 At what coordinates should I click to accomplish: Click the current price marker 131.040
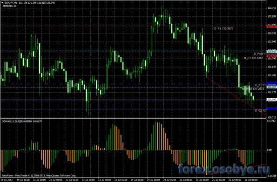pyautogui.click(x=272, y=100)
